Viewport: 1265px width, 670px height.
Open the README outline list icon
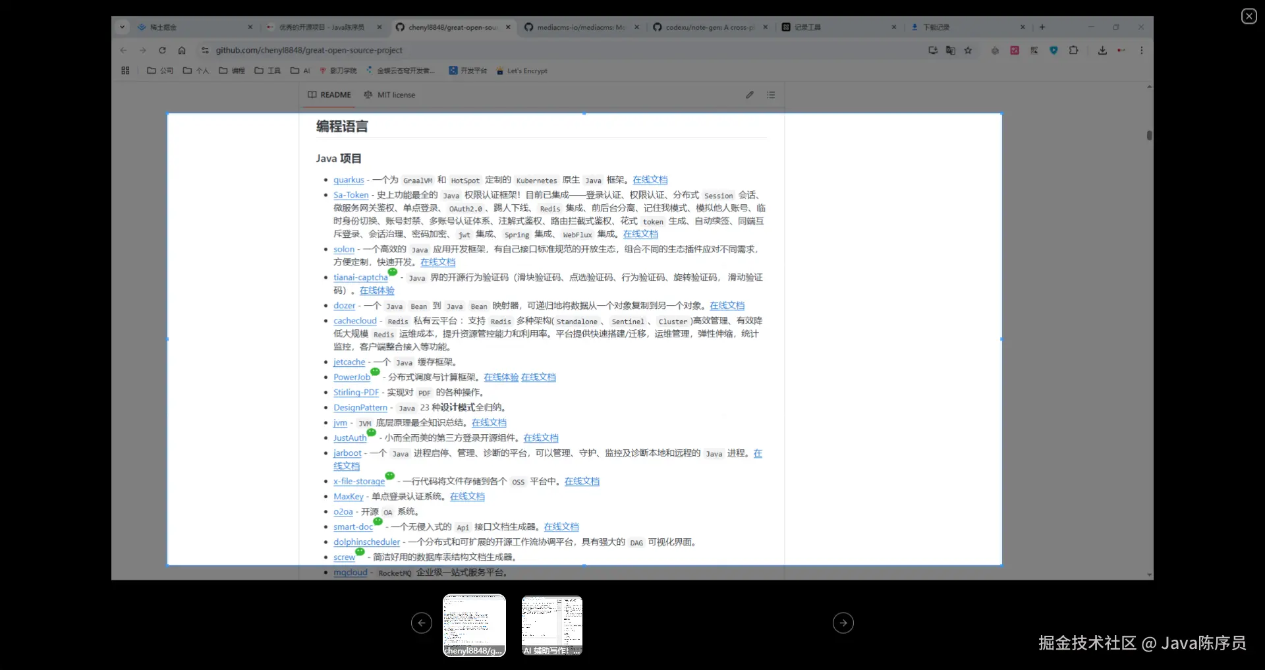pyautogui.click(x=771, y=95)
